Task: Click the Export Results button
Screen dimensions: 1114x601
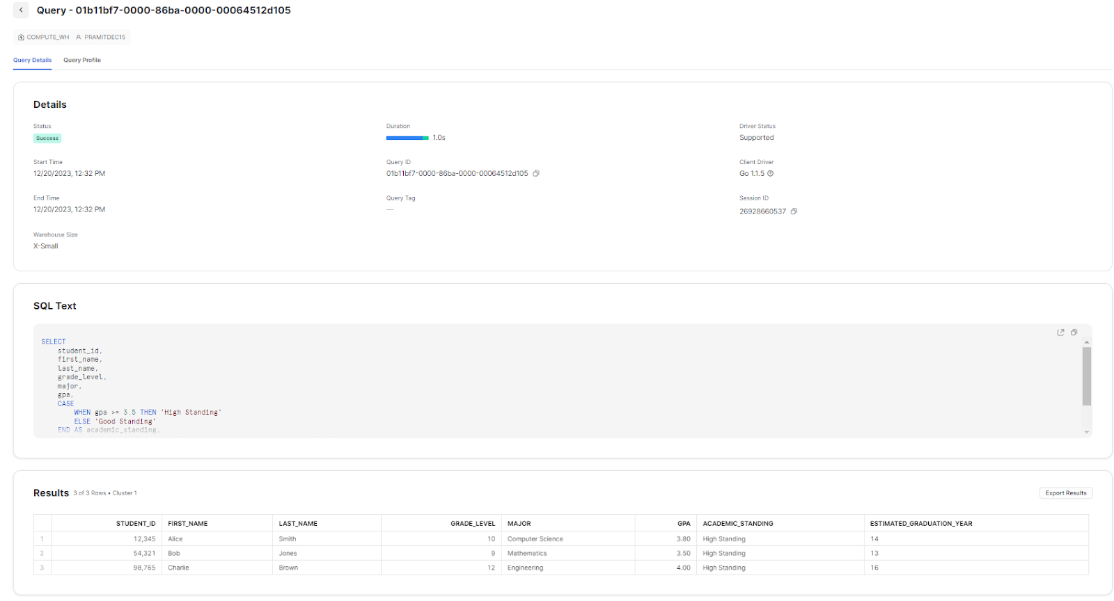Action: [1065, 493]
